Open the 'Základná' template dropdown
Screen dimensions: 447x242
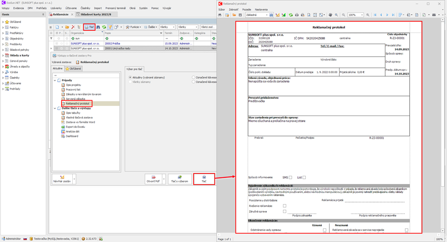(266, 15)
